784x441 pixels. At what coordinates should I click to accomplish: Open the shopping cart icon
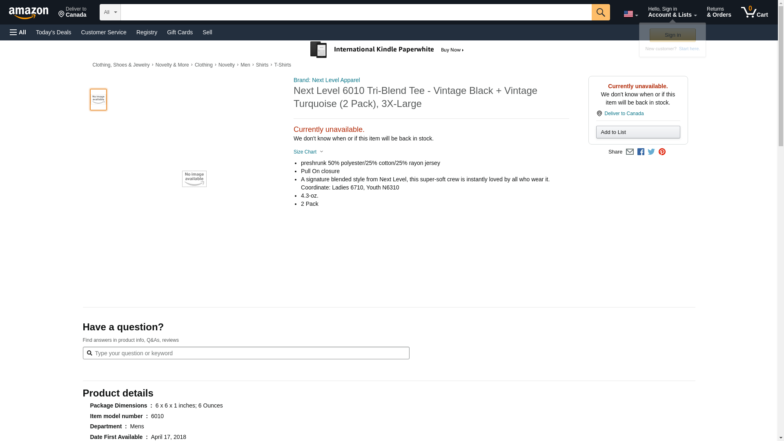coord(754,12)
